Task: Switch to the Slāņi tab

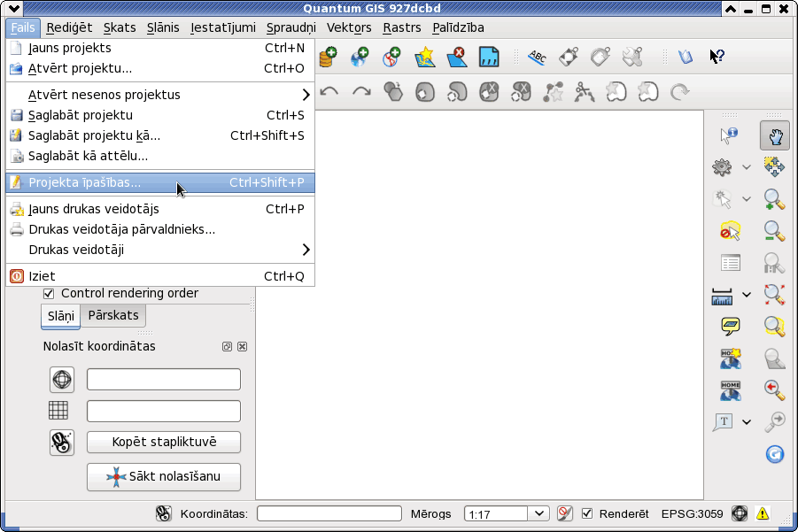Action: [x=60, y=316]
